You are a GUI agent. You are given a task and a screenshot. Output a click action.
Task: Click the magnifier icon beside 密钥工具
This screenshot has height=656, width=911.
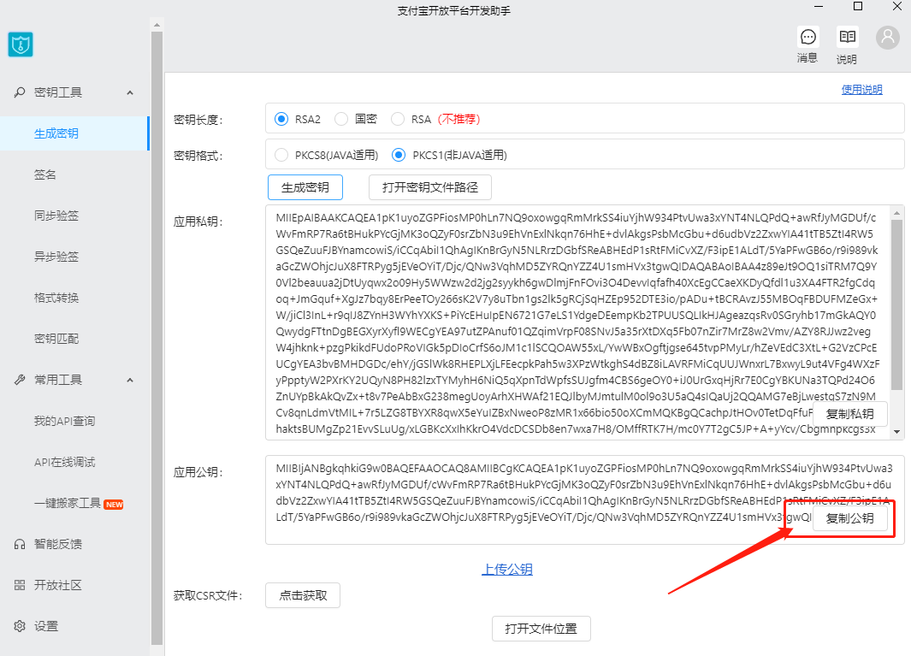[x=19, y=92]
